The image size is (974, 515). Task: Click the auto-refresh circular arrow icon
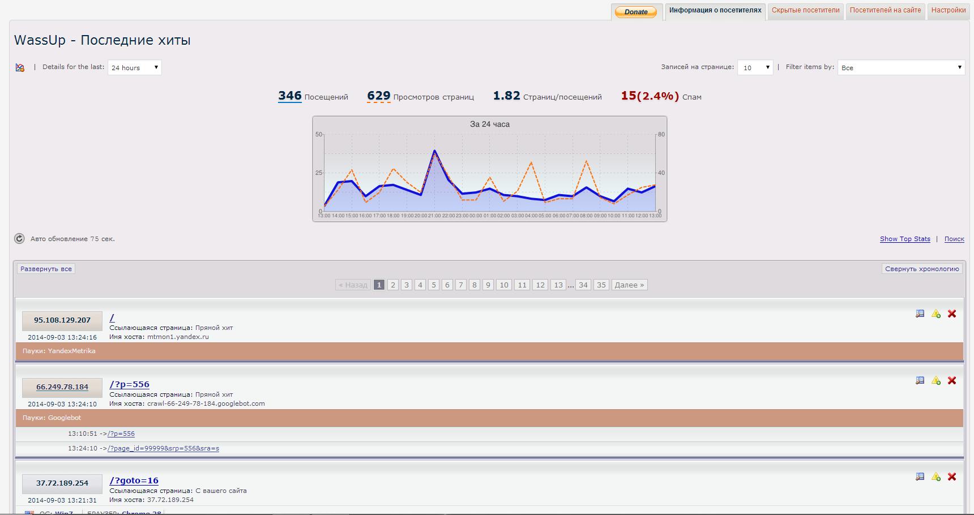[x=19, y=239]
